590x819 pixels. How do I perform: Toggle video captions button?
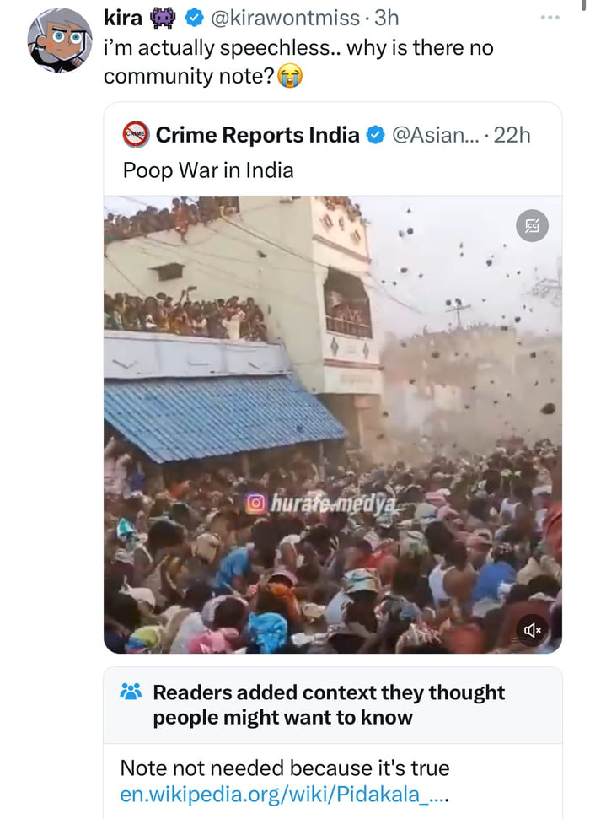[x=532, y=225]
